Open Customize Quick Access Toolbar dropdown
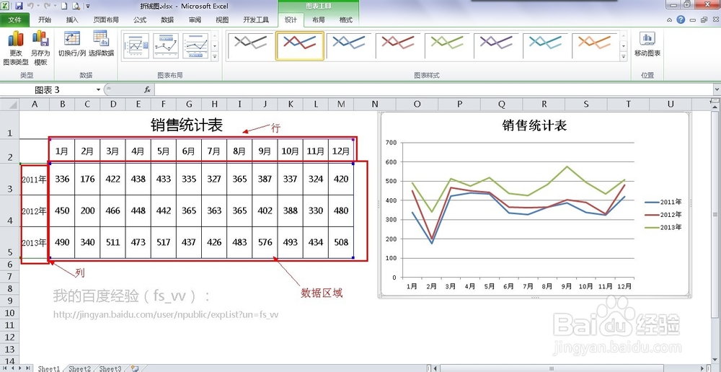Screen dimensions: 721x372 (x=88, y=6)
